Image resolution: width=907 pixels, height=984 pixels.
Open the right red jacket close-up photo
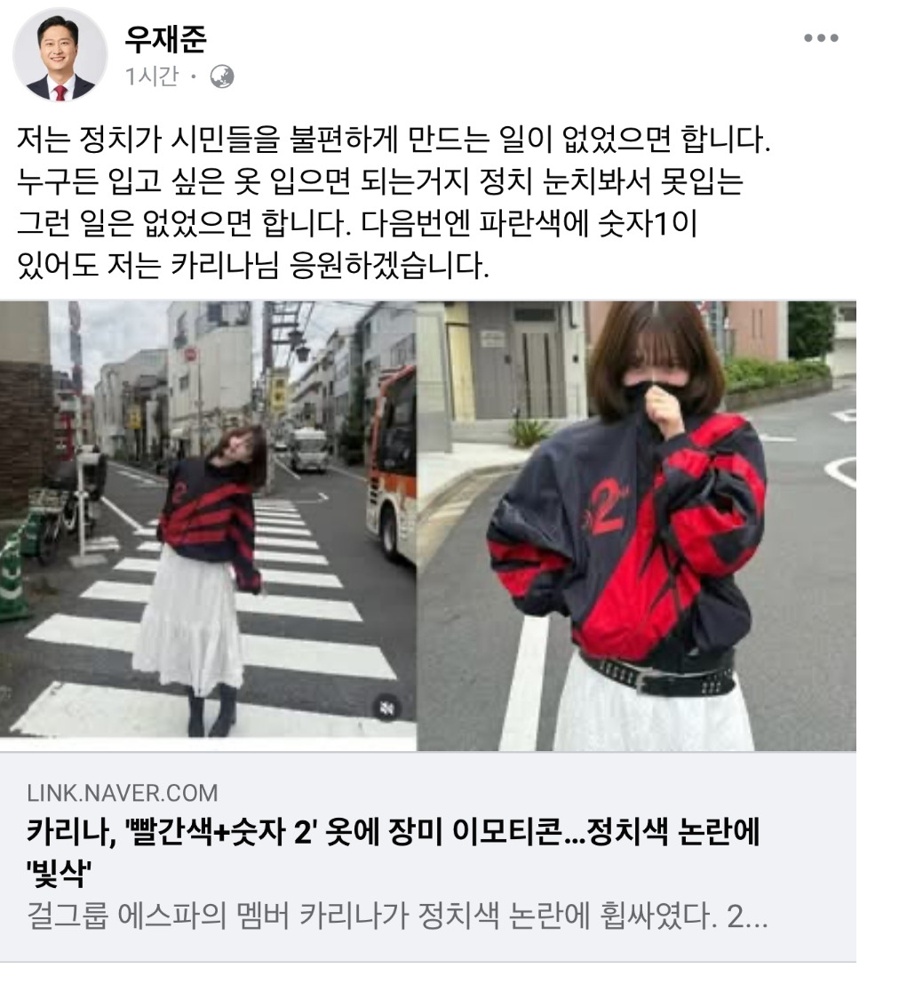637,525
